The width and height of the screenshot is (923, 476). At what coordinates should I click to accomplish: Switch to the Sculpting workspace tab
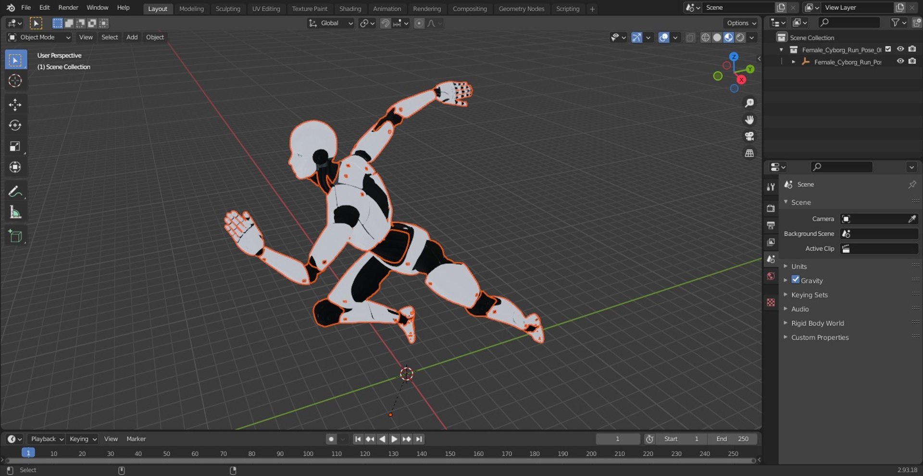pyautogui.click(x=228, y=9)
